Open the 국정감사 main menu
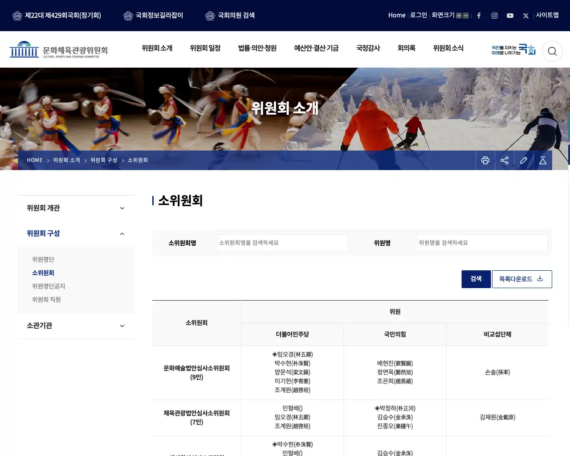Image resolution: width=570 pixels, height=456 pixels. click(x=368, y=48)
